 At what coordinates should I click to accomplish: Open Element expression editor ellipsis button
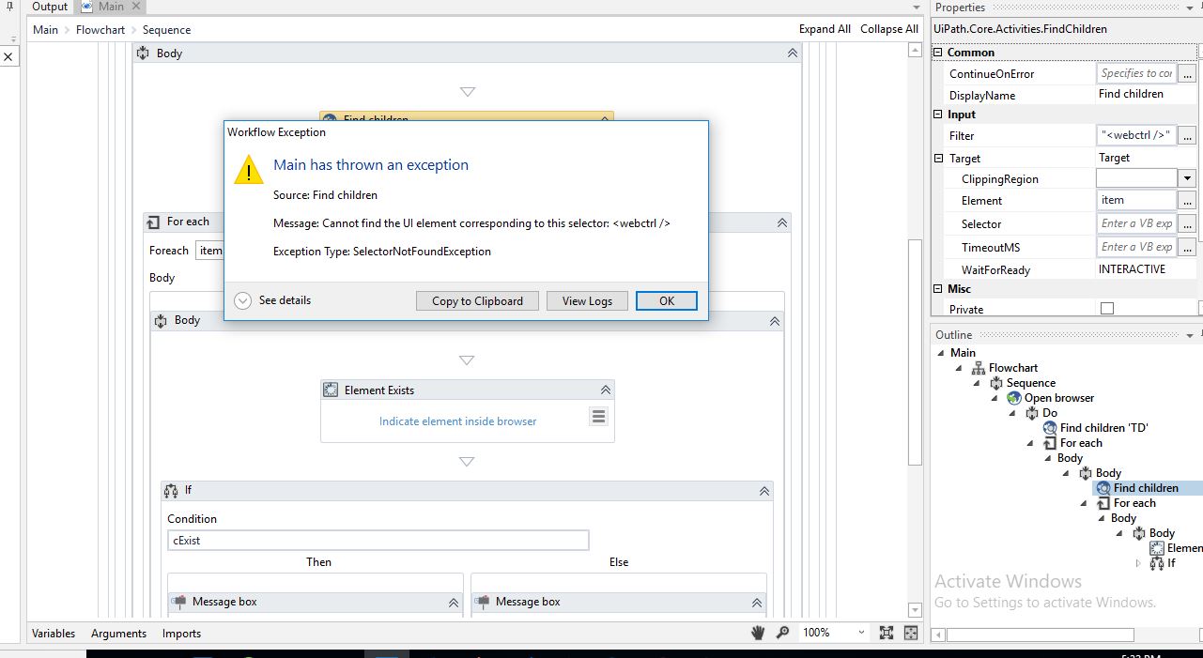pos(1188,201)
